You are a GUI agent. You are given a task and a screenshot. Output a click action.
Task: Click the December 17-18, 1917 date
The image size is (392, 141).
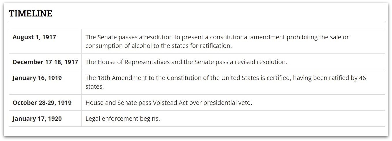[x=45, y=62]
